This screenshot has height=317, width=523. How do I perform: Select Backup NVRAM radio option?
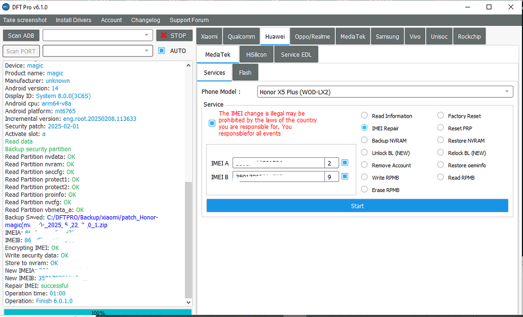364,140
